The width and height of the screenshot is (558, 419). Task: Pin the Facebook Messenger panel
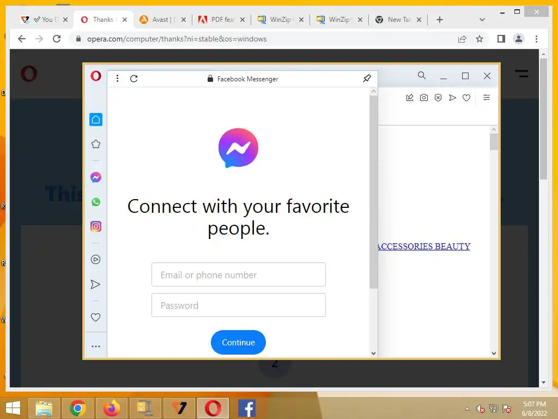[367, 78]
